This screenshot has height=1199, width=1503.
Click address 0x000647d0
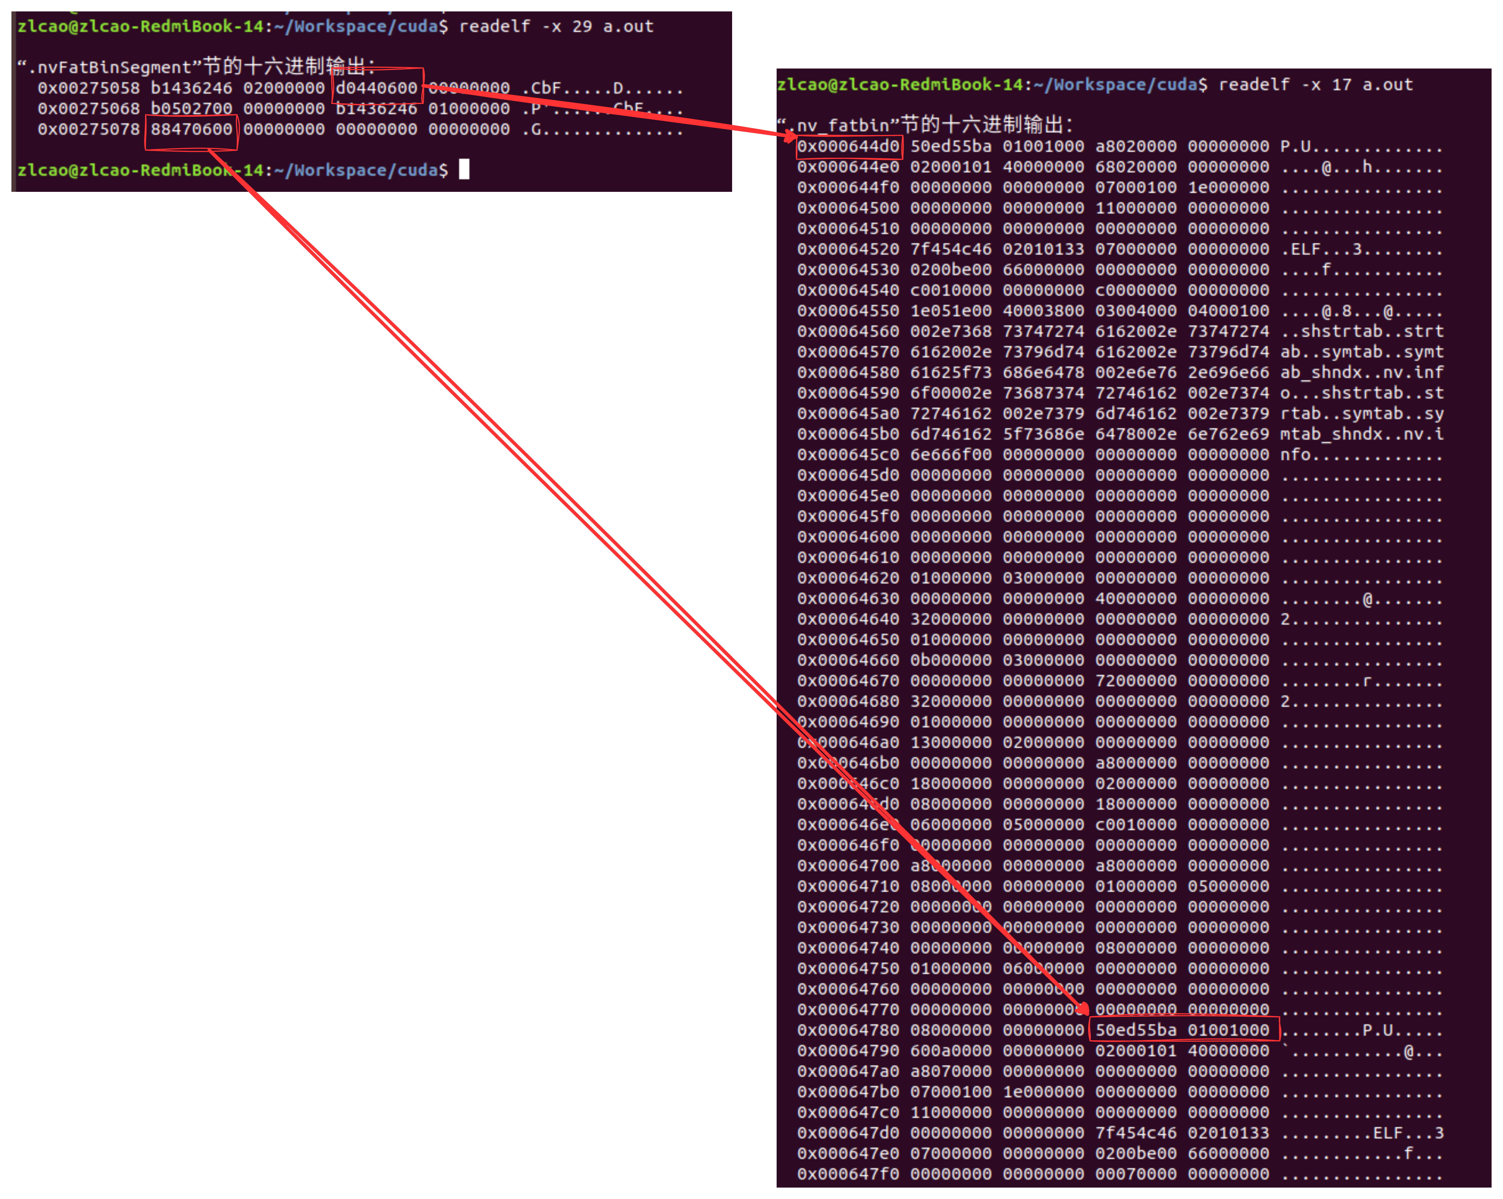click(848, 1133)
